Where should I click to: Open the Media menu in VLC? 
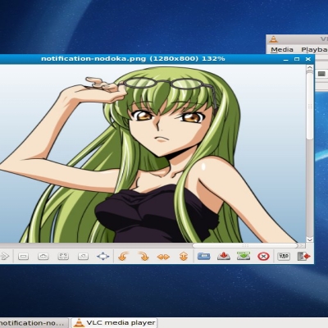282,49
